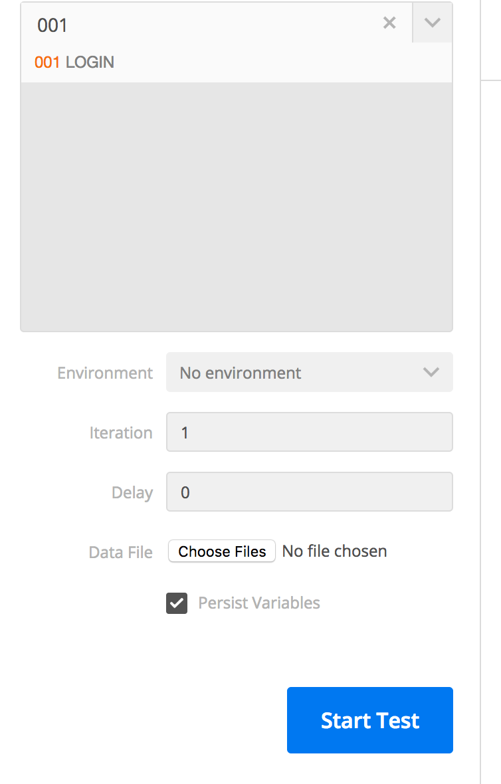
Task: Focus the Delay value field
Action: click(x=309, y=492)
